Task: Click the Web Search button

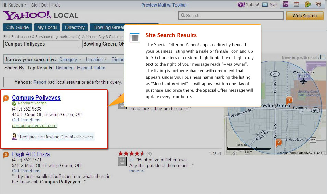Action: [305, 16]
